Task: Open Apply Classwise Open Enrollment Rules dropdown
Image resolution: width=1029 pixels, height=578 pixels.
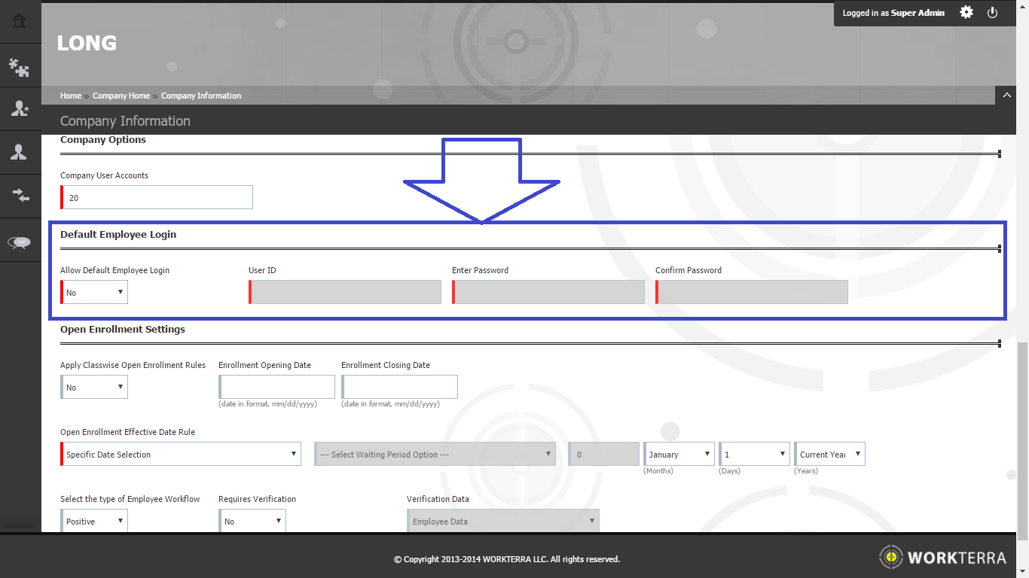Action: (95, 388)
